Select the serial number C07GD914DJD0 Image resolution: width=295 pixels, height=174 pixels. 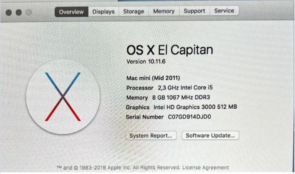pyautogui.click(x=189, y=117)
